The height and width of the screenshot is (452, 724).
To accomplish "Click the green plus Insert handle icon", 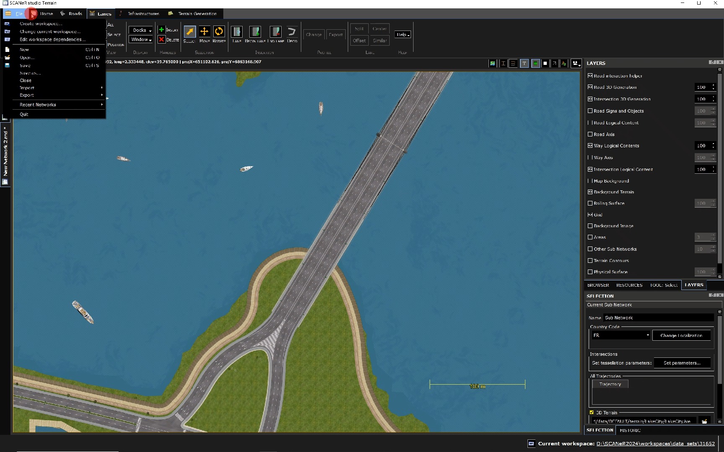I will click(161, 30).
